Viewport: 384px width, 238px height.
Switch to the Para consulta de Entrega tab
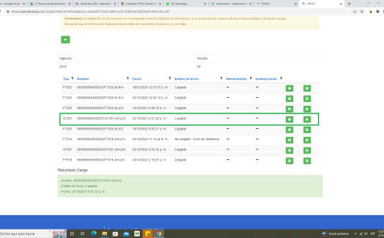(x=50, y=4)
